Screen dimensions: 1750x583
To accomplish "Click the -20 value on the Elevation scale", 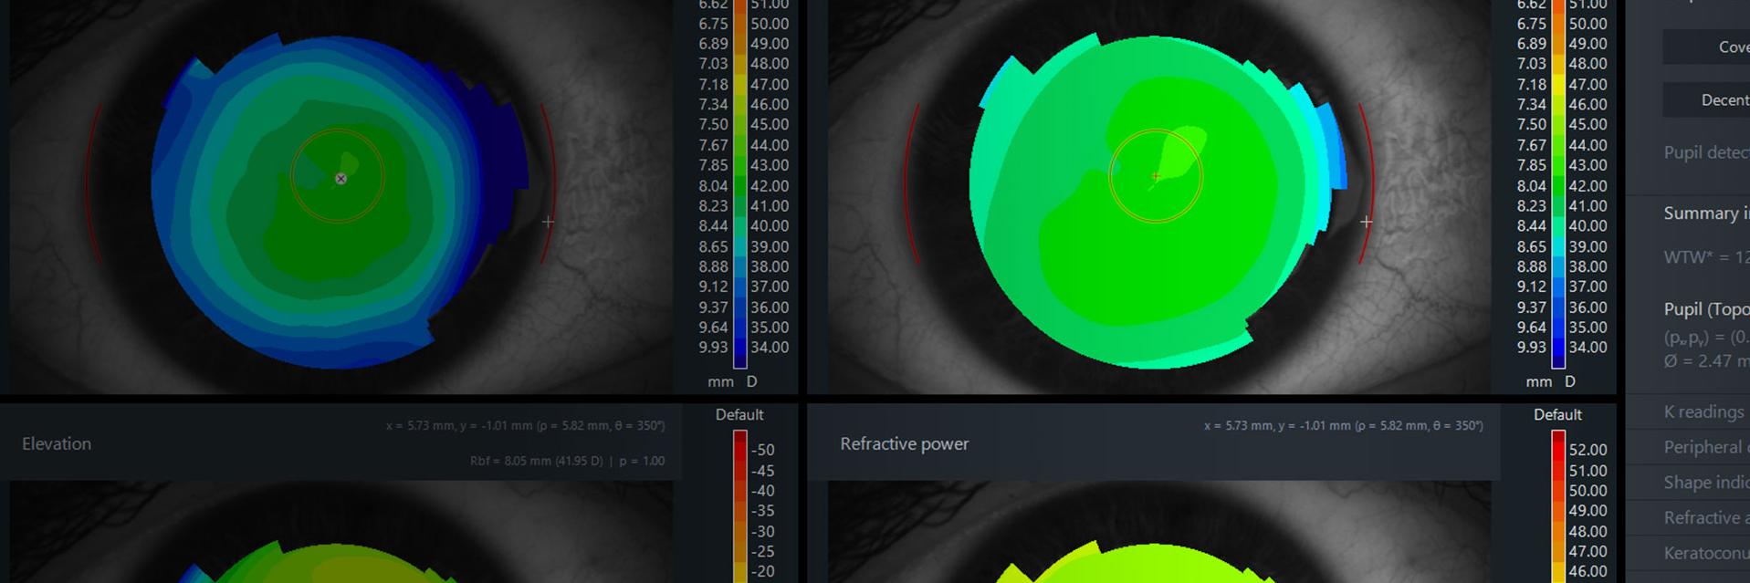I will [762, 571].
